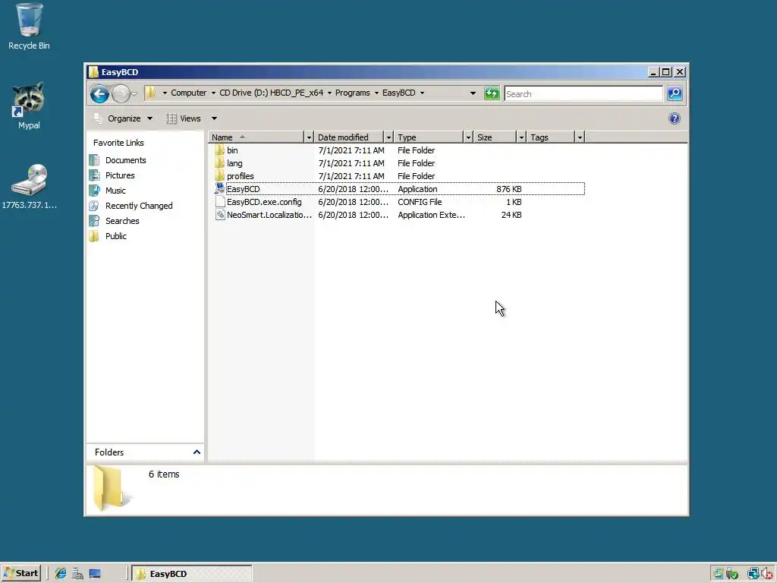This screenshot has height=583, width=777.
Task: Click Show Desktop quick launch icon
Action: 95,574
